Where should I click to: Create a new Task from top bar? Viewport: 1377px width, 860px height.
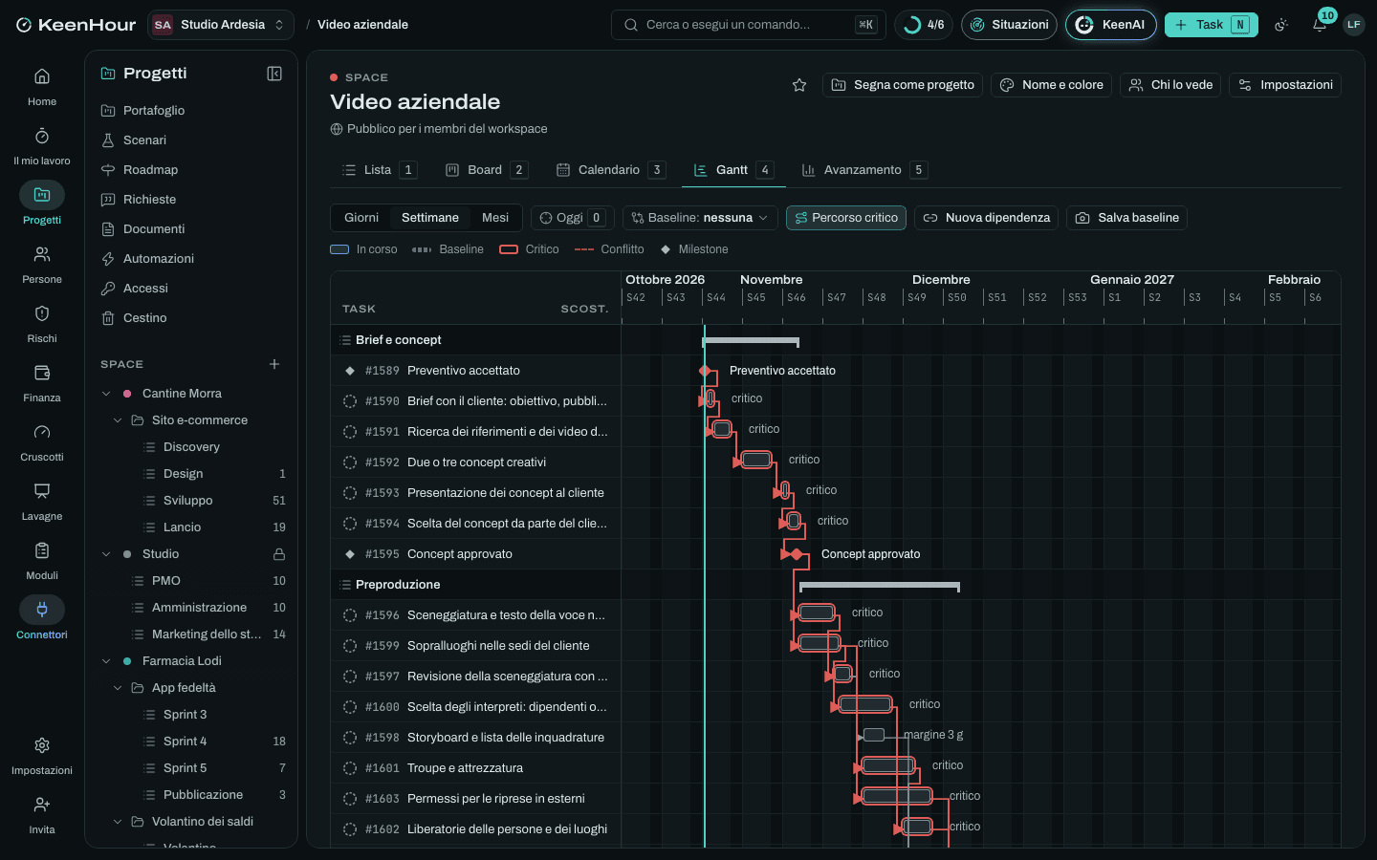1211,25
